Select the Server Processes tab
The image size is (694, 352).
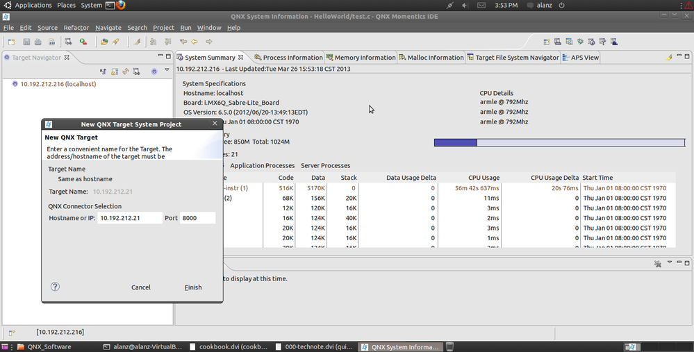pos(325,165)
